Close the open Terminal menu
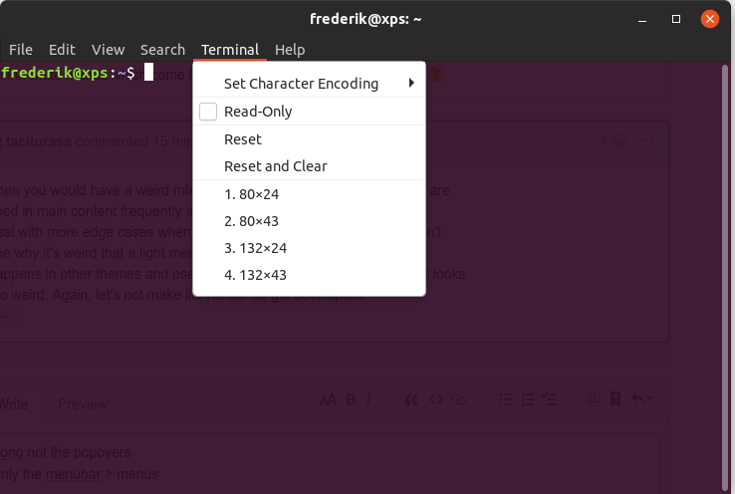Viewport: 735px width, 494px height. point(230,50)
